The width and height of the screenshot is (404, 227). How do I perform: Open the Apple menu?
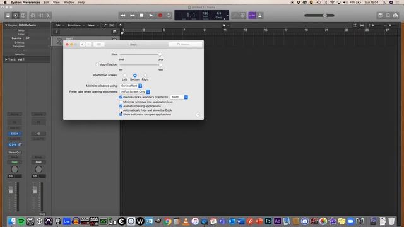tap(5, 3)
